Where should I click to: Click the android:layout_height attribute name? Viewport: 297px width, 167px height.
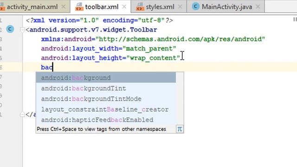pos(82,58)
